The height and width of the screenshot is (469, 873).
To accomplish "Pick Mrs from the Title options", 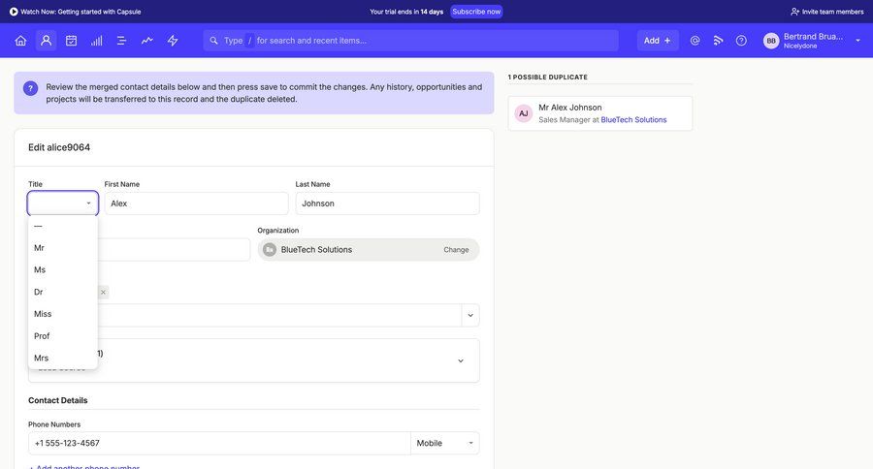I will coord(41,359).
